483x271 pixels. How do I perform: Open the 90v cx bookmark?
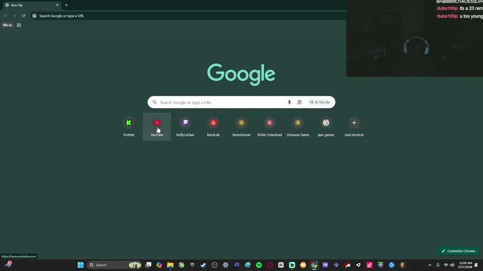[x=8, y=25]
